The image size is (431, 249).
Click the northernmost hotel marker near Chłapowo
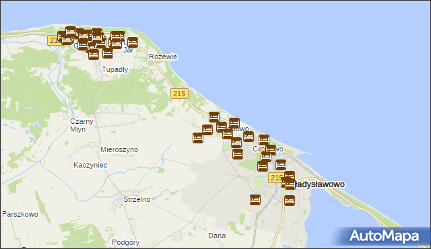(214, 117)
